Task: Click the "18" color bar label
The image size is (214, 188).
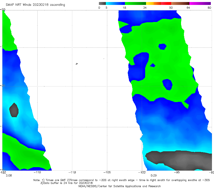Action: [124, 8]
